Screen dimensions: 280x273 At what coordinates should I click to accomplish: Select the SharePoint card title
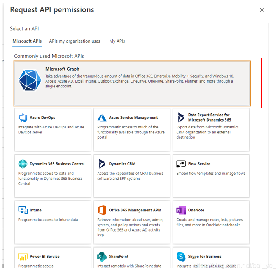(x=119, y=257)
